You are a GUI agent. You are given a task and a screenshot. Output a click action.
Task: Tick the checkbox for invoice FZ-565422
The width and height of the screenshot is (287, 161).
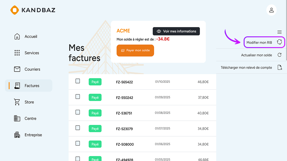(78, 81)
